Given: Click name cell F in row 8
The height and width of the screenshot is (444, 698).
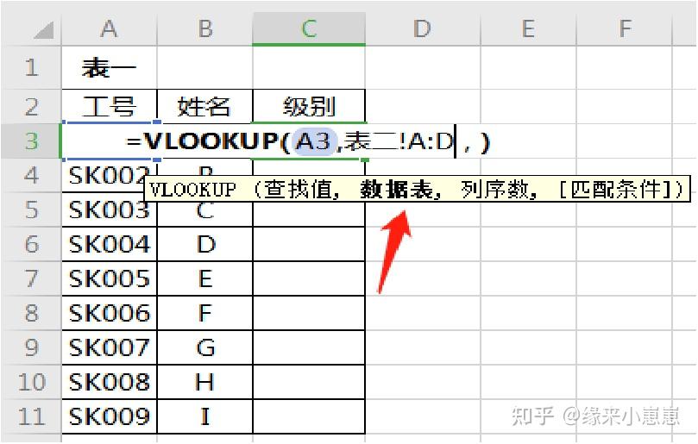Looking at the screenshot, I should [204, 313].
